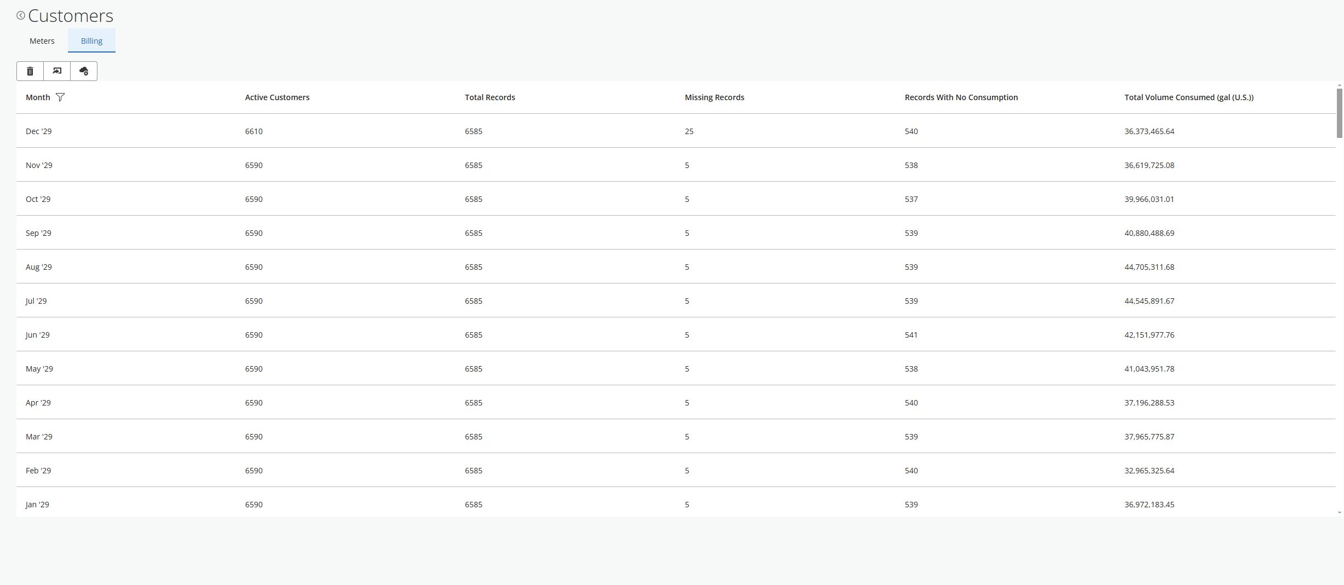Screen dimensions: 1344x585
Task: Click the Missing Records column header
Action: tap(714, 97)
